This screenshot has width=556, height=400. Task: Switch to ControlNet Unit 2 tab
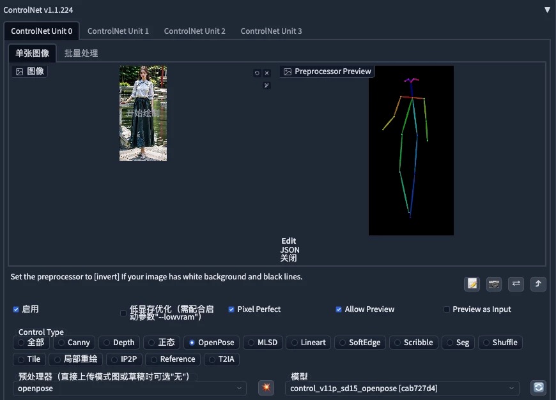194,31
